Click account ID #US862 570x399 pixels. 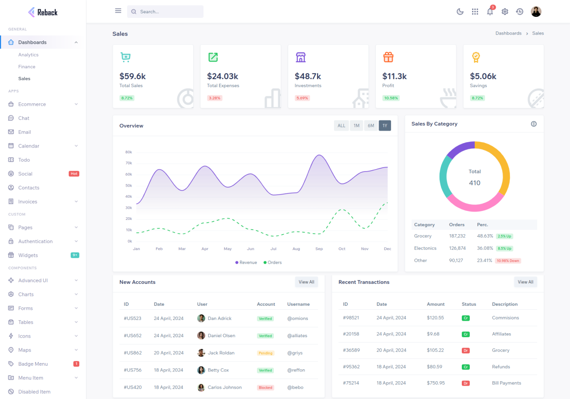tap(133, 353)
